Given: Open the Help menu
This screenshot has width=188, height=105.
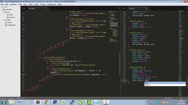Looking at the screenshot, I should pos(60,4).
